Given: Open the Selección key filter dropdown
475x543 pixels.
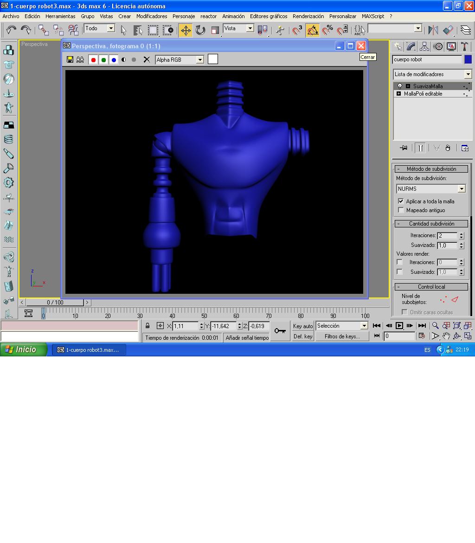Looking at the screenshot, I should (x=364, y=326).
